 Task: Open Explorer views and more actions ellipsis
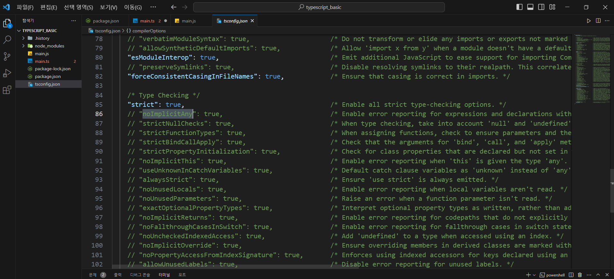[x=74, y=21]
